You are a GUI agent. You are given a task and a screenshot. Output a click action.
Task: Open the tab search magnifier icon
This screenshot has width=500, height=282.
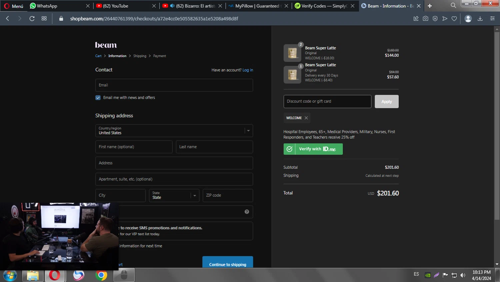453,6
